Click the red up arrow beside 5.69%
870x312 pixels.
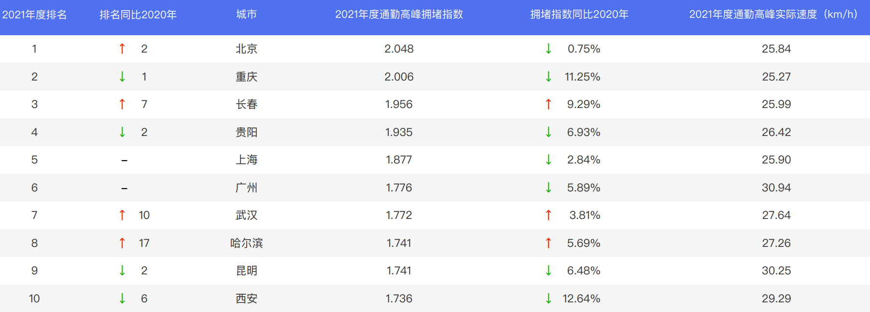(548, 243)
